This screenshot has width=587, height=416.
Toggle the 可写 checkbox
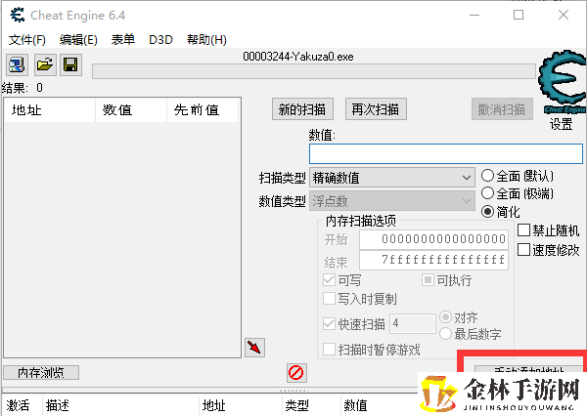[329, 279]
